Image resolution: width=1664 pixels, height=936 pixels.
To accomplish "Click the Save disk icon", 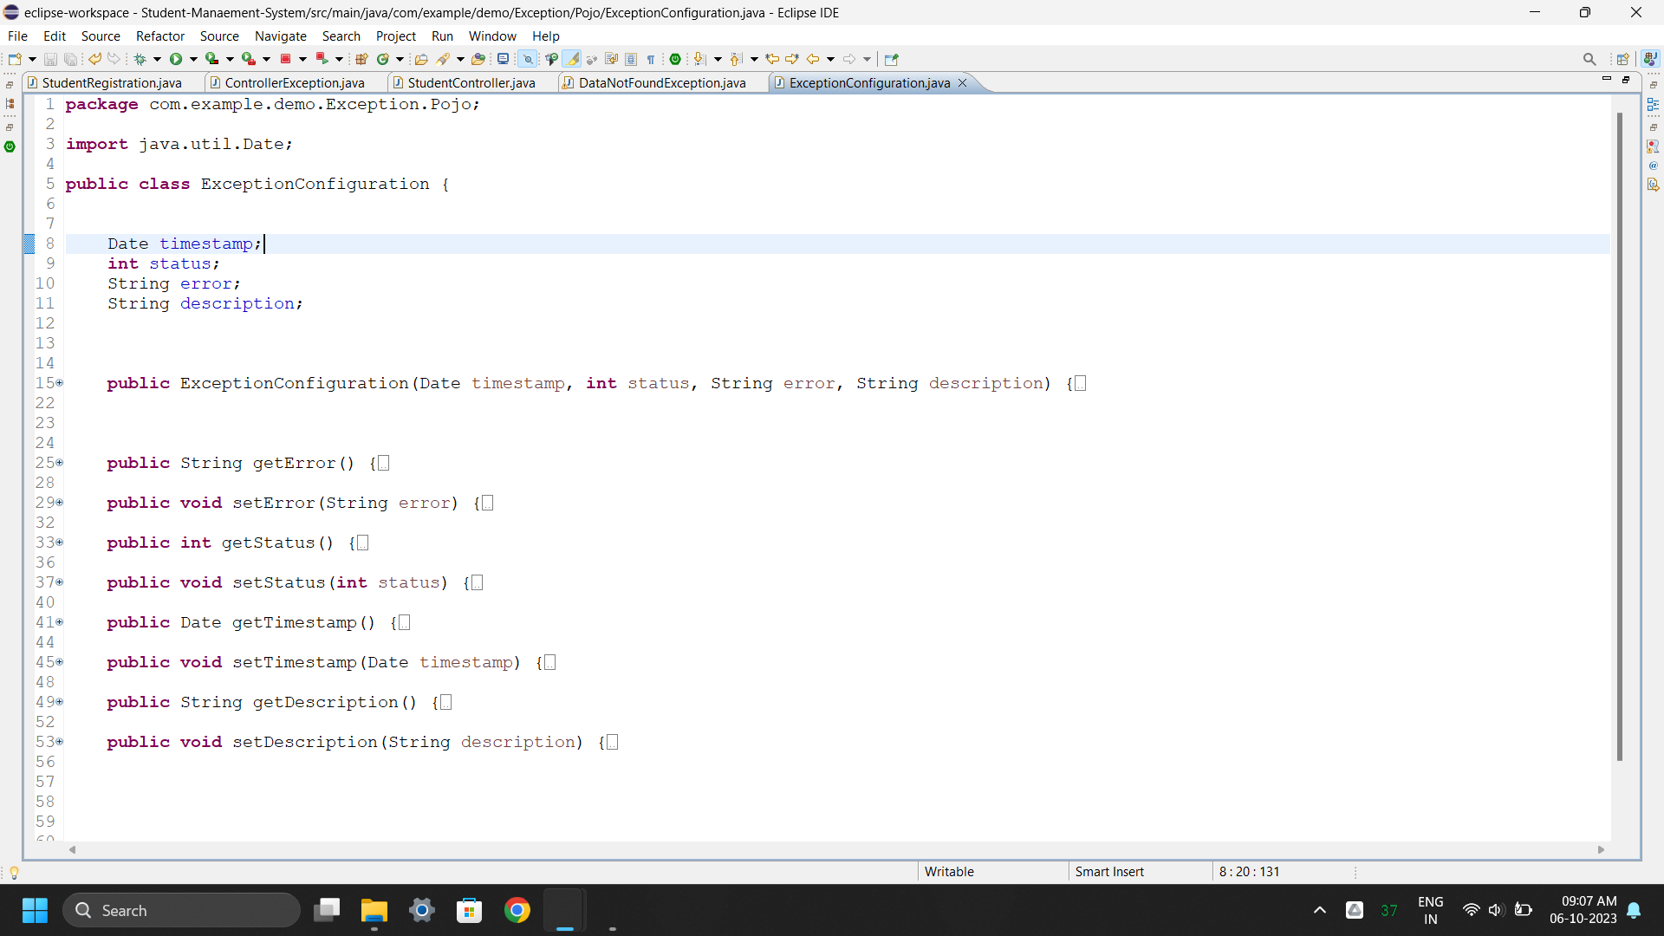I will [50, 59].
